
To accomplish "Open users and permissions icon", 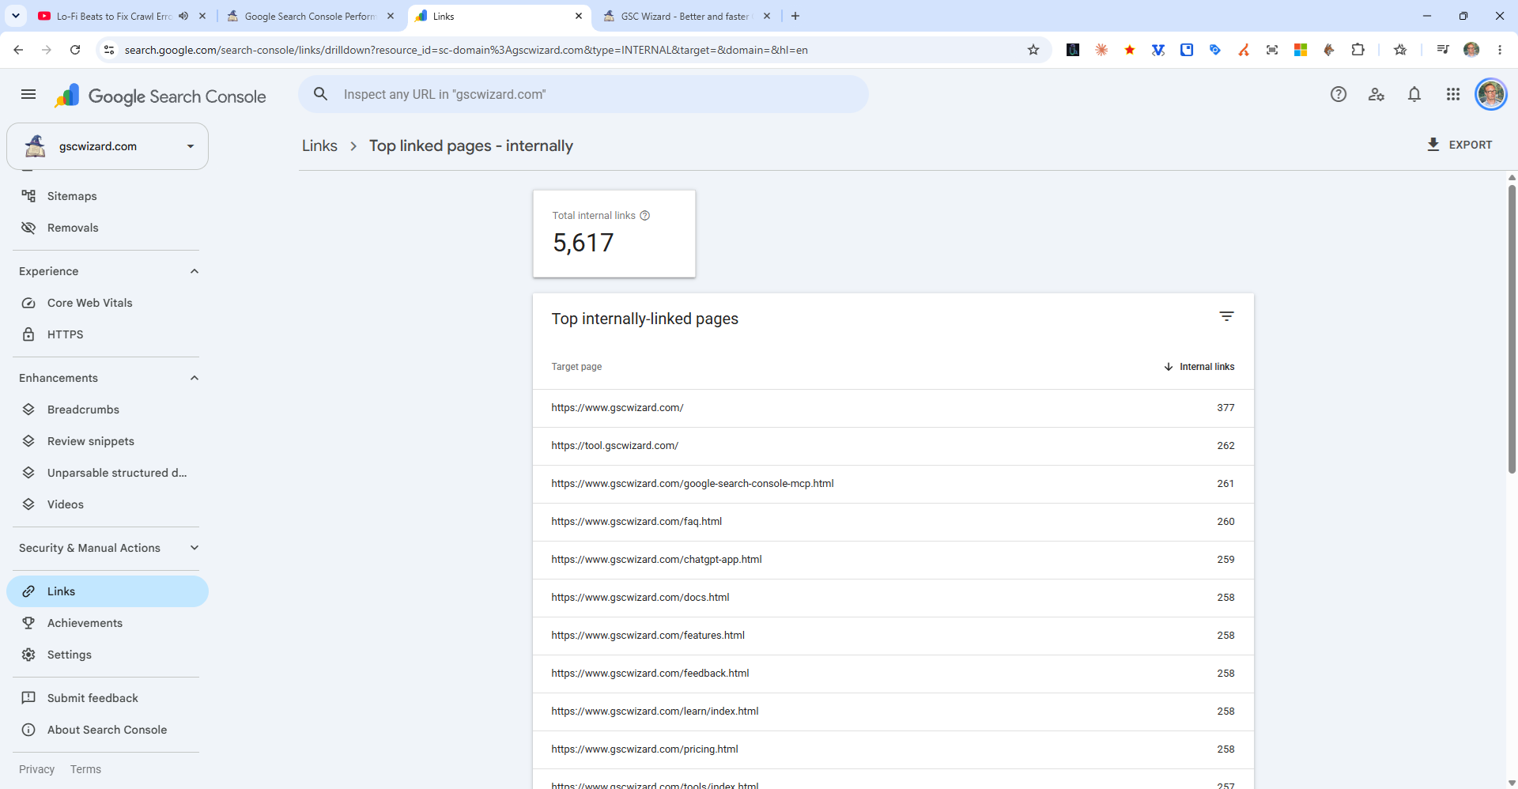I will (1376, 95).
